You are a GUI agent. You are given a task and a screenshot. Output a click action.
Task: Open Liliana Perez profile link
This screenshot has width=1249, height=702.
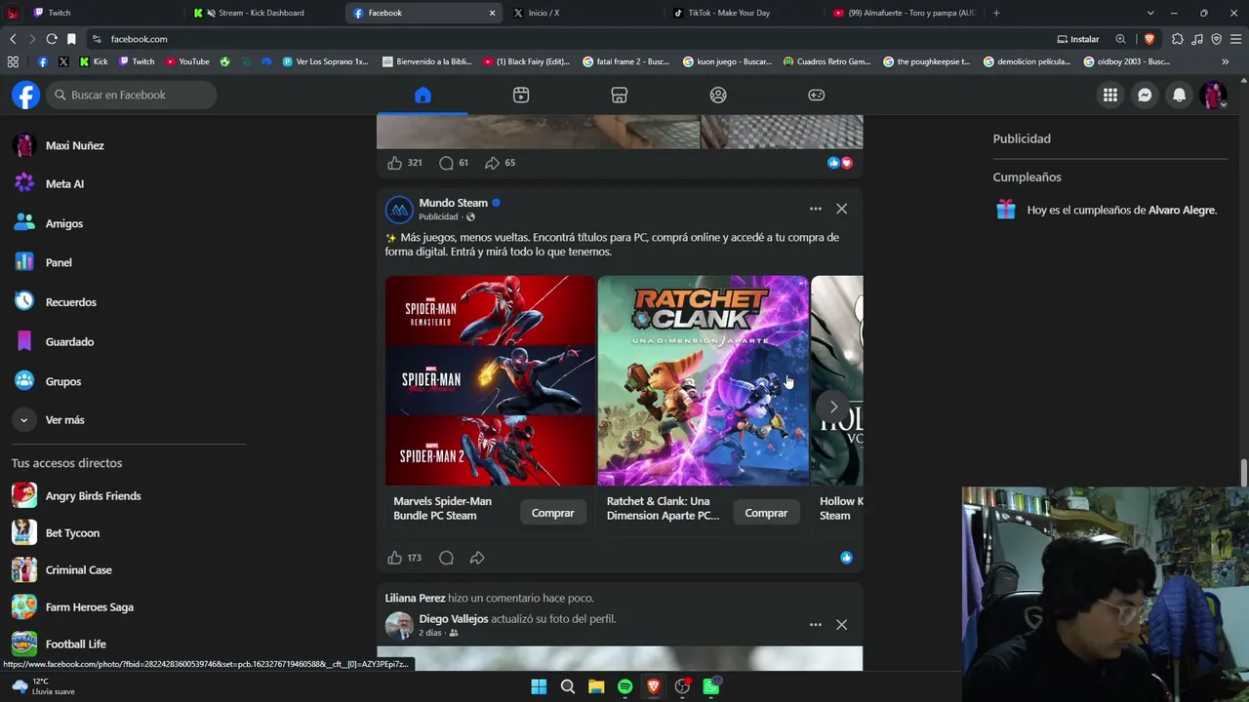coord(415,598)
